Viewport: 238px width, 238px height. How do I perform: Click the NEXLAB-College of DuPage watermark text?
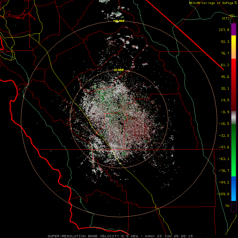(x=213, y=3)
